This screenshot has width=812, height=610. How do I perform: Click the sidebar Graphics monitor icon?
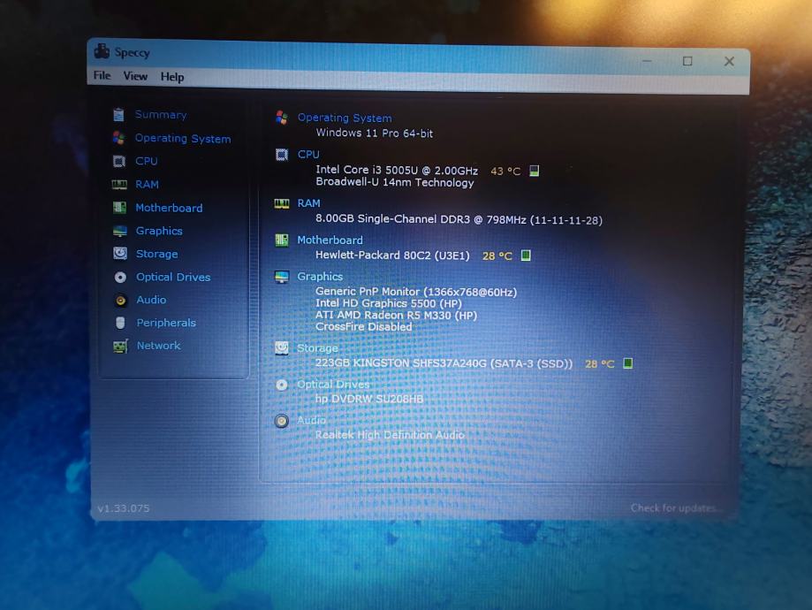[119, 231]
